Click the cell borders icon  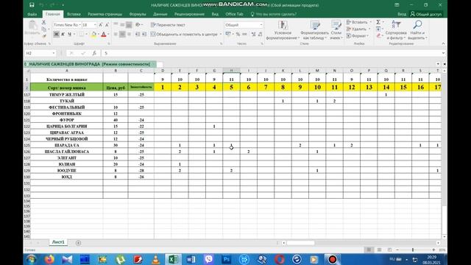(x=81, y=35)
